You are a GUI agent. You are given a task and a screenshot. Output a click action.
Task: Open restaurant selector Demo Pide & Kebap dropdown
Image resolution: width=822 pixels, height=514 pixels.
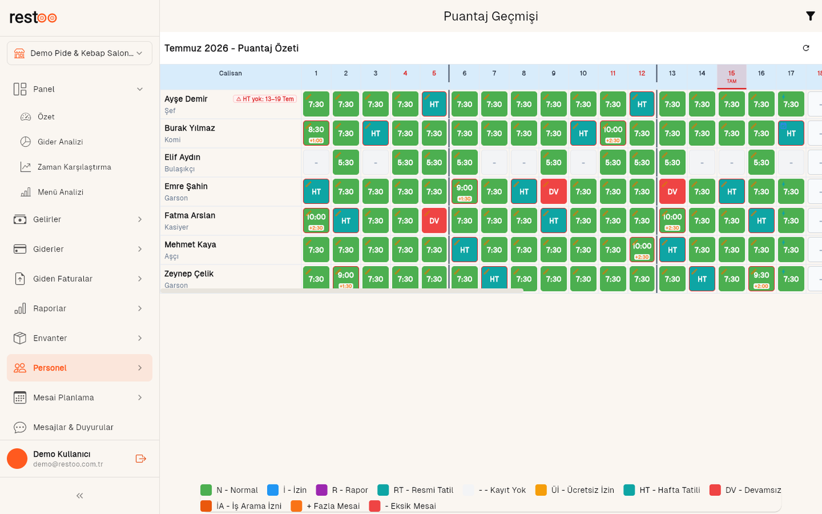click(x=80, y=53)
